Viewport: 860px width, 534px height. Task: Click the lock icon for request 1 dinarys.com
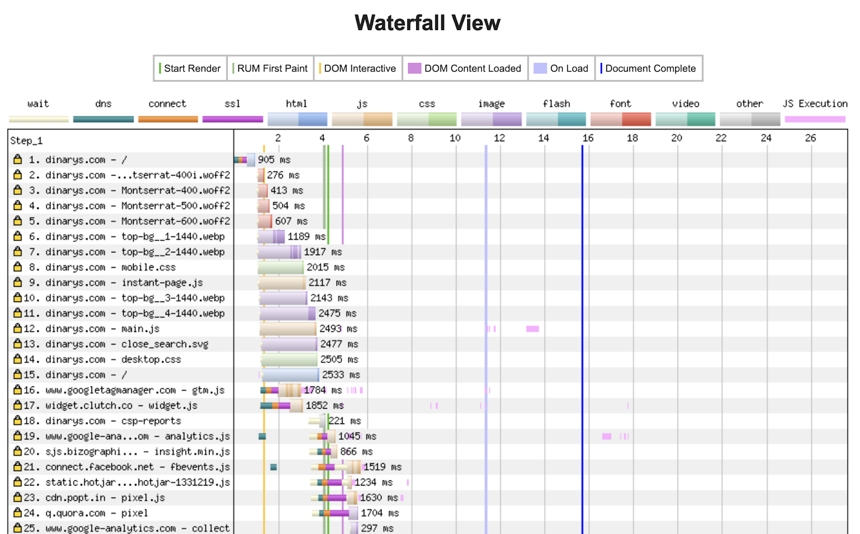[18, 159]
